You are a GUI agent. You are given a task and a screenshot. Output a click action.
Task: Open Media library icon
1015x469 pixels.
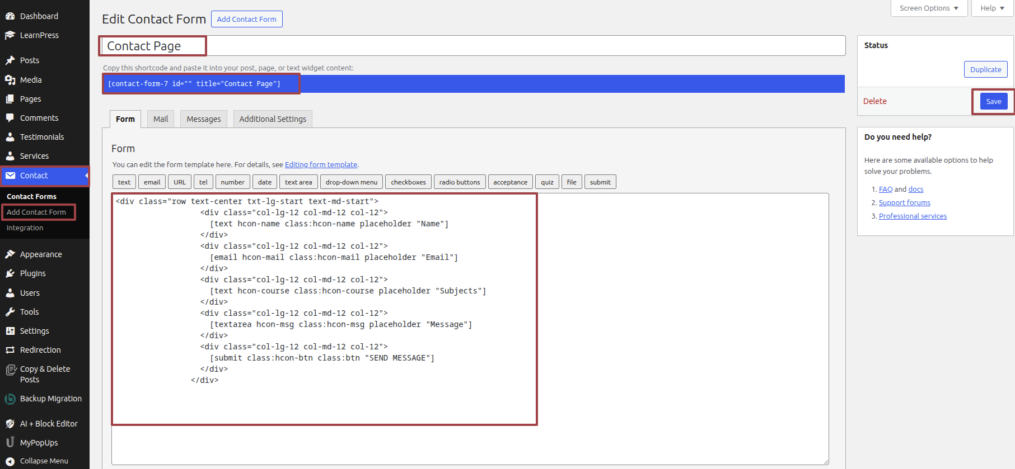click(10, 80)
